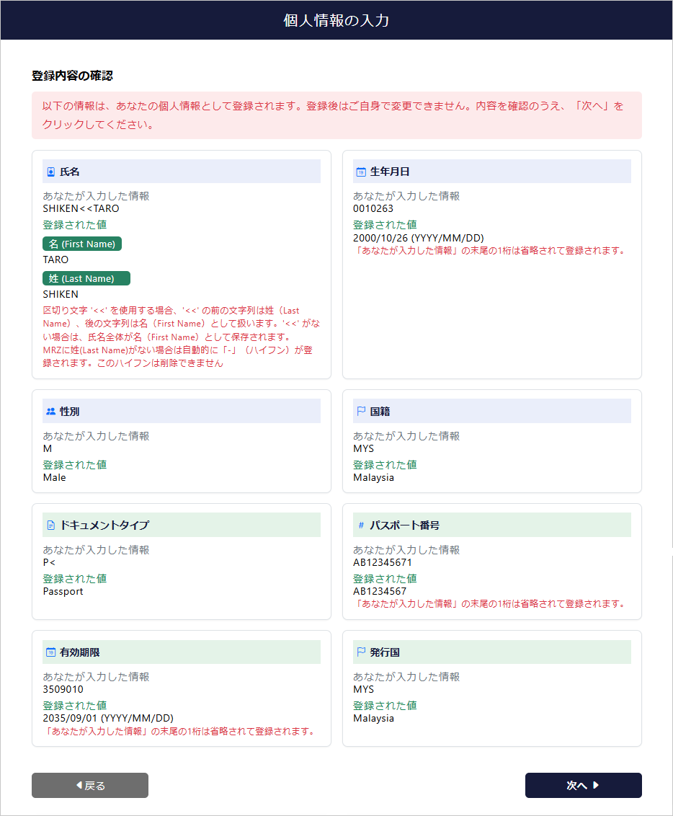Select Malaysia under the 国籍 card

[x=372, y=477]
